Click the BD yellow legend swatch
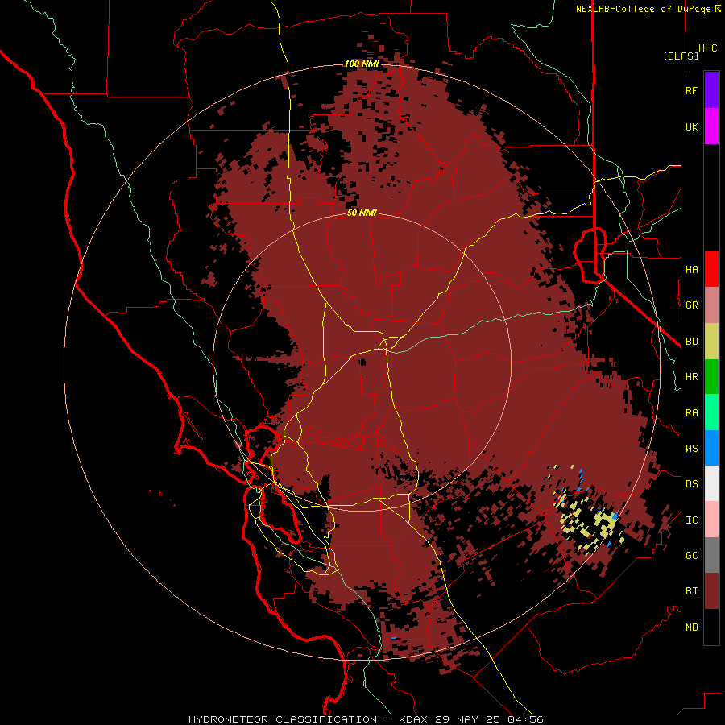Image resolution: width=725 pixels, height=725 pixels. point(711,342)
